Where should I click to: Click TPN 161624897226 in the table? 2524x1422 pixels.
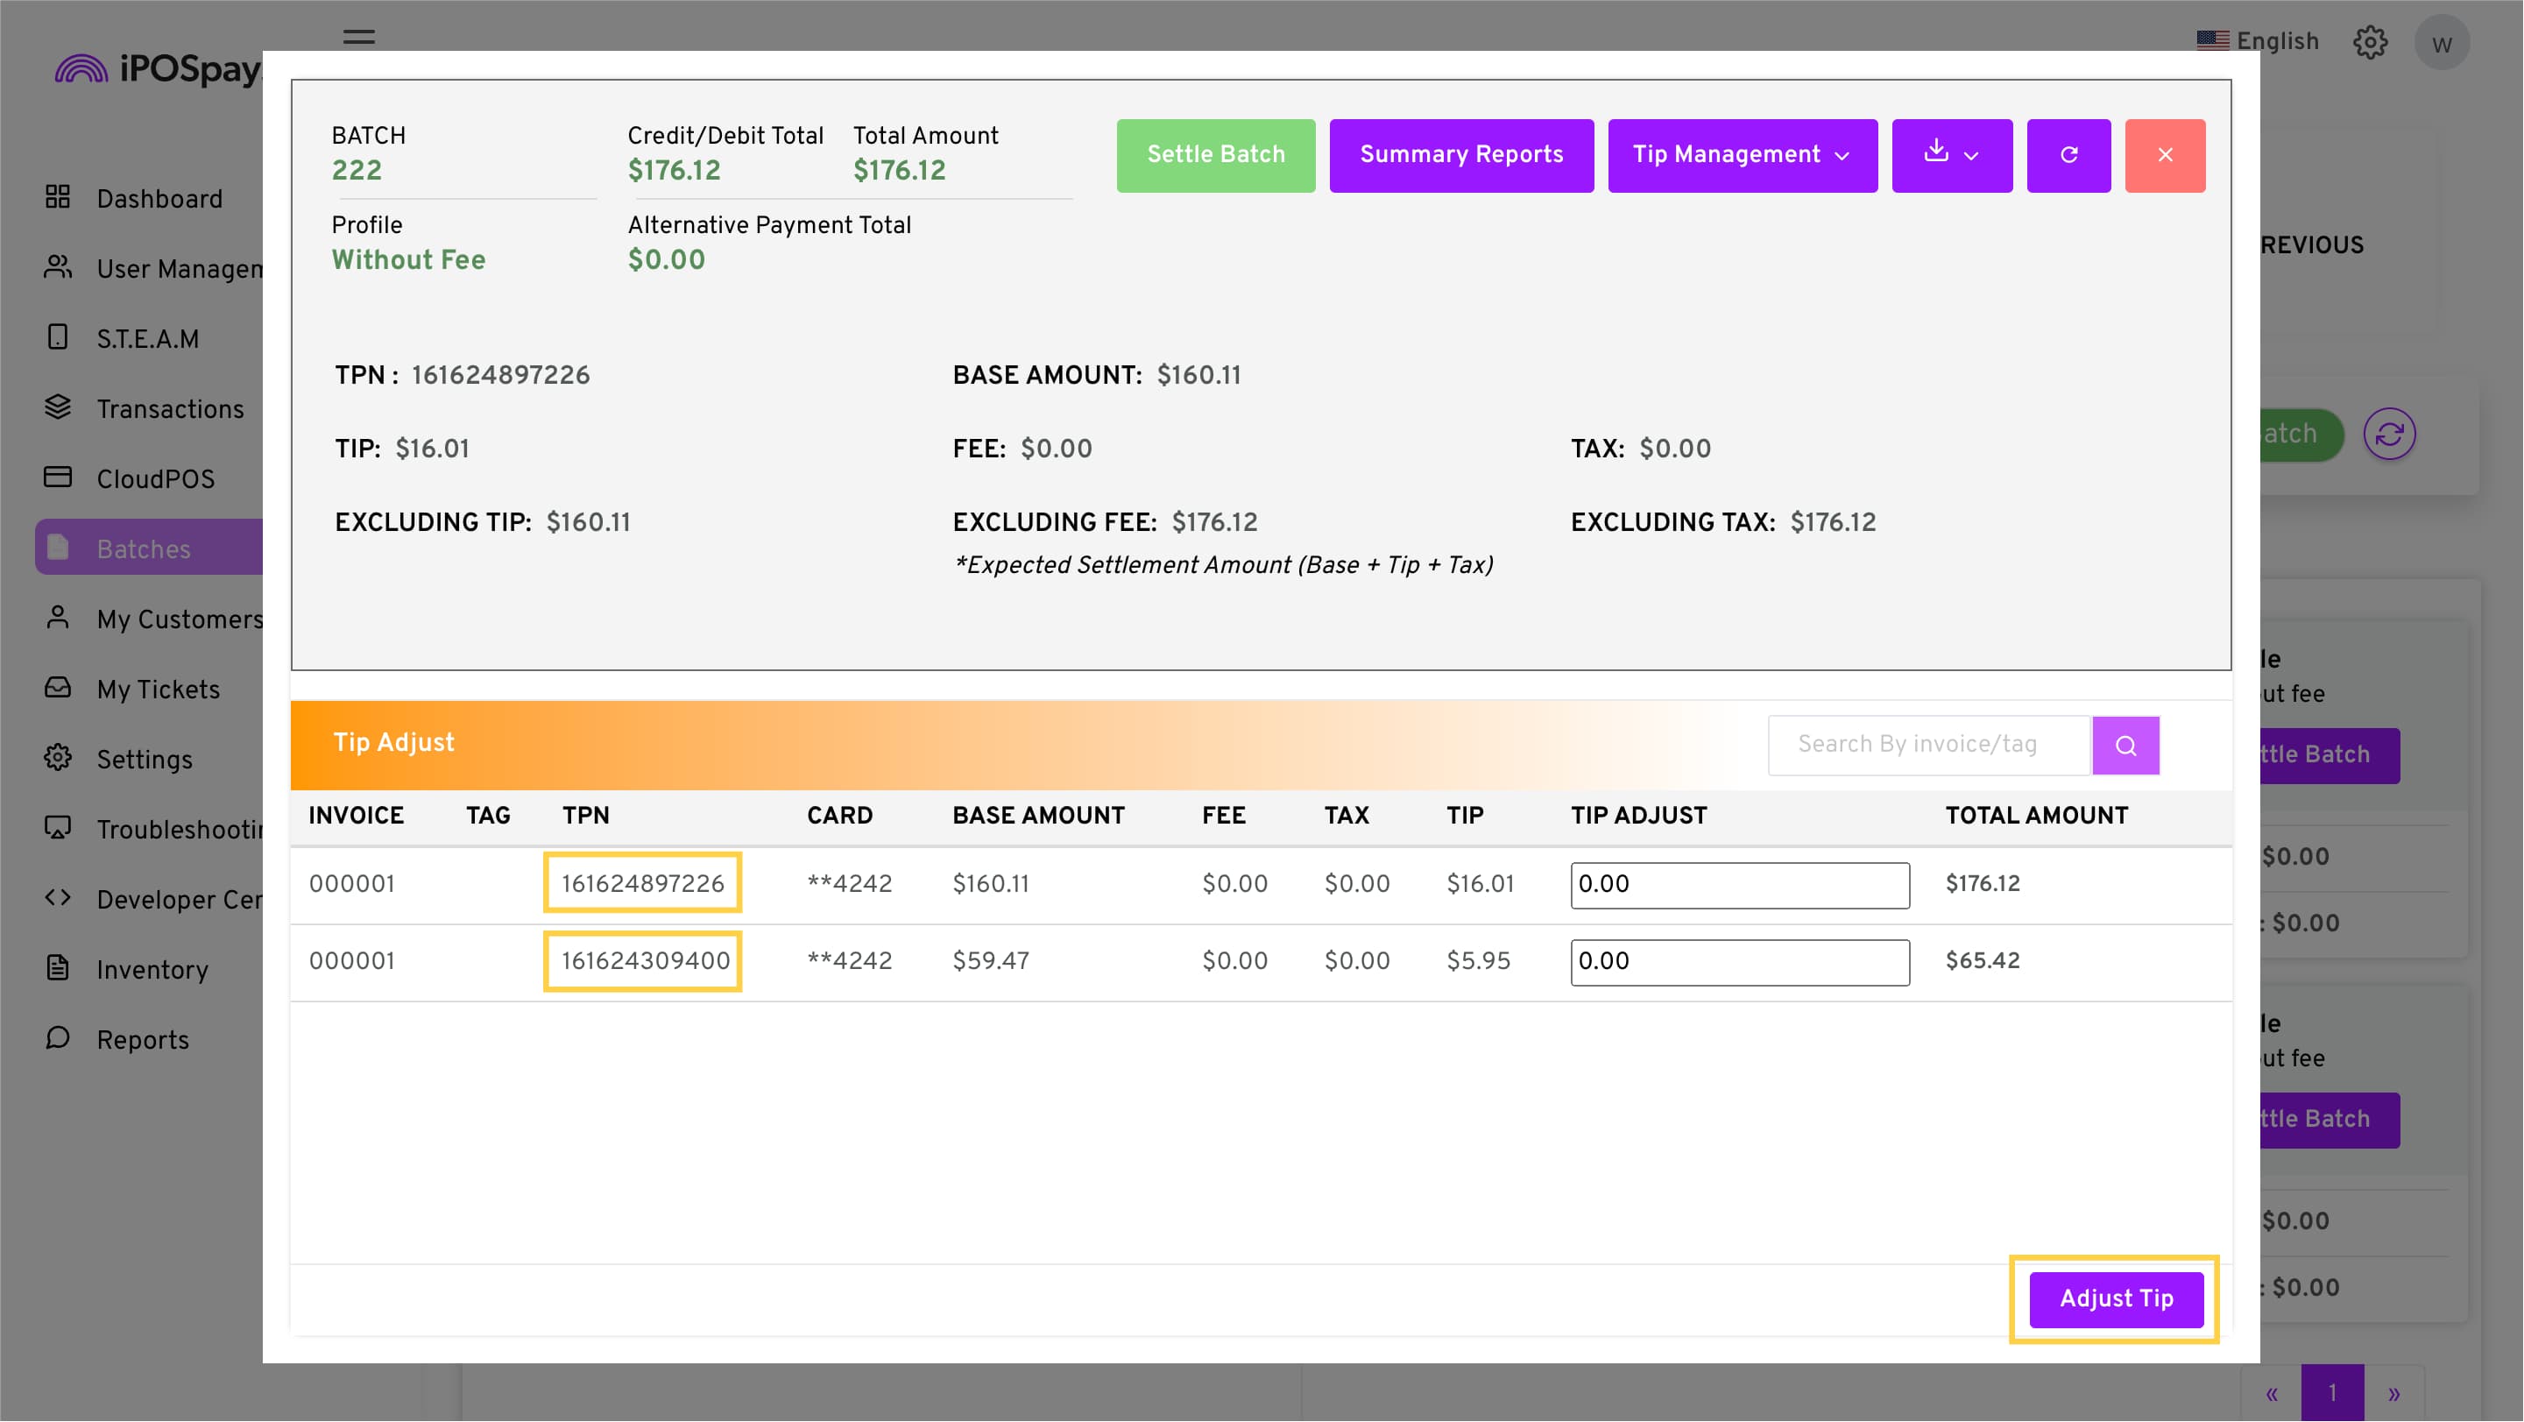tap(643, 884)
